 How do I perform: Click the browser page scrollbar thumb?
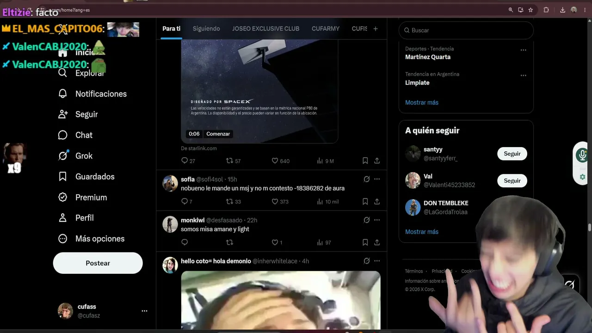[590, 228]
